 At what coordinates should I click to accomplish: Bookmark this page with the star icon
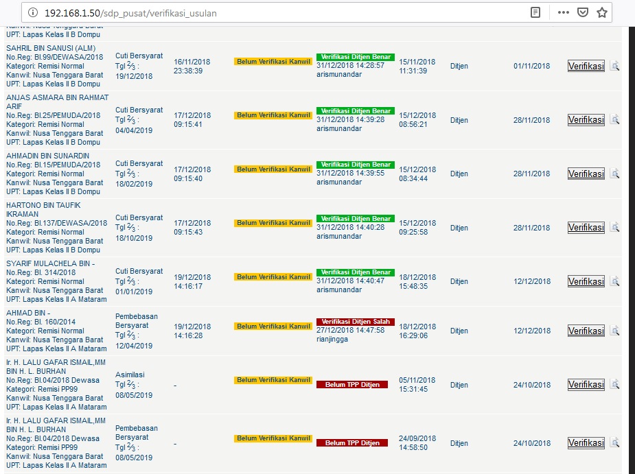(602, 12)
